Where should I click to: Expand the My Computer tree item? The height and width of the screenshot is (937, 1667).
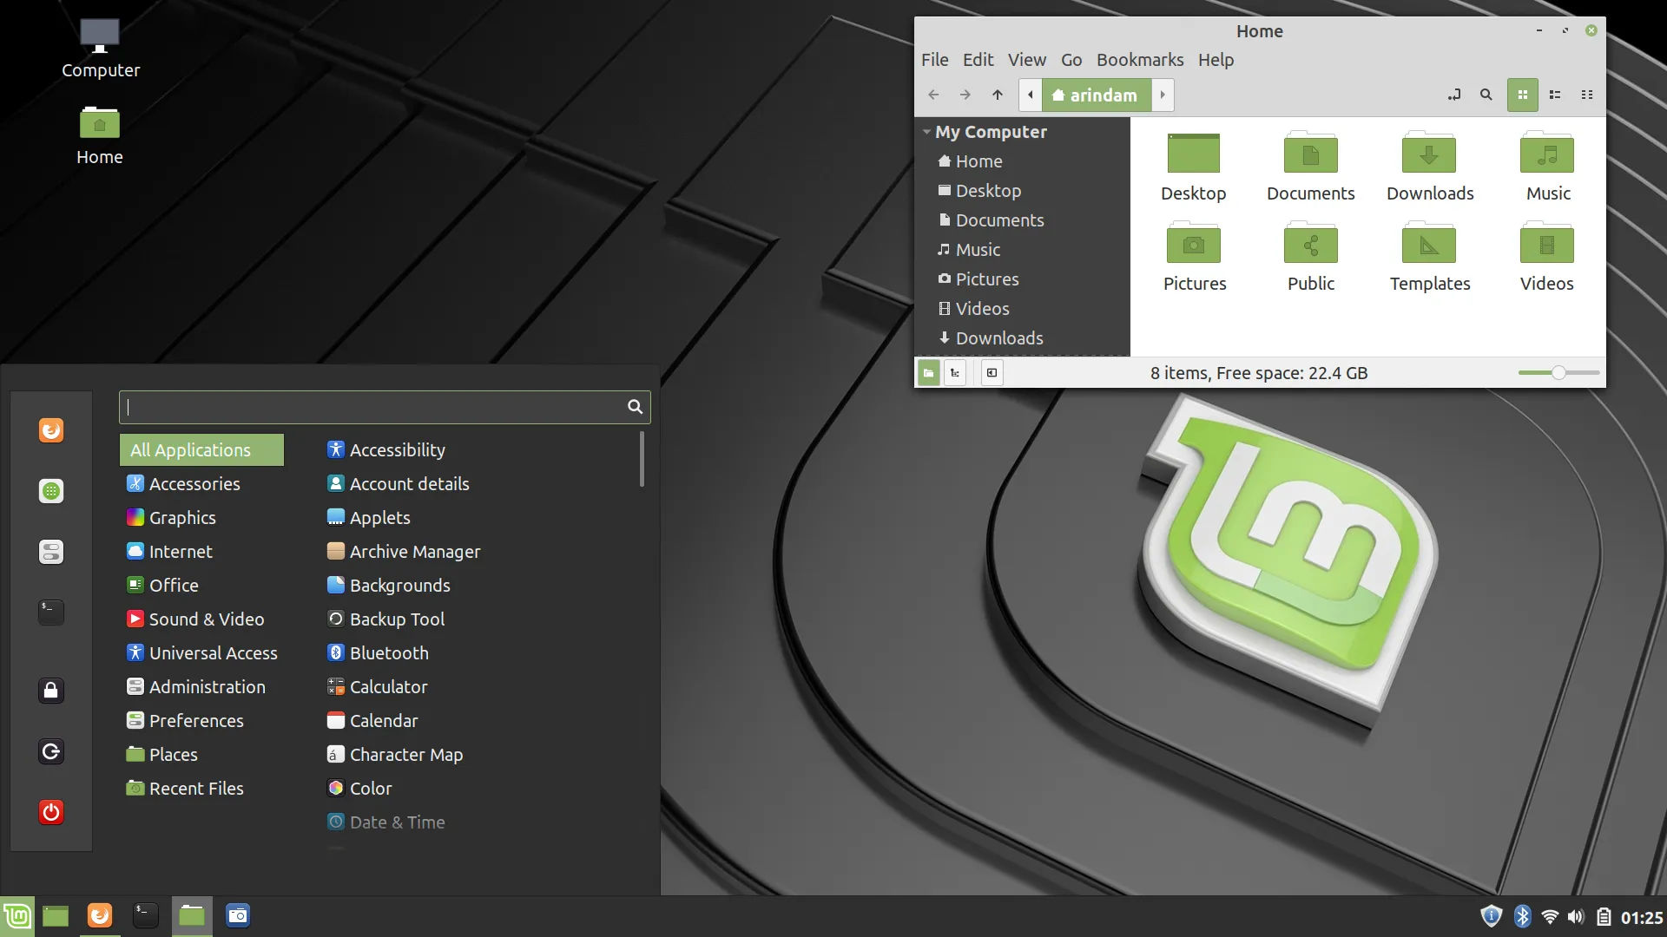tap(926, 132)
